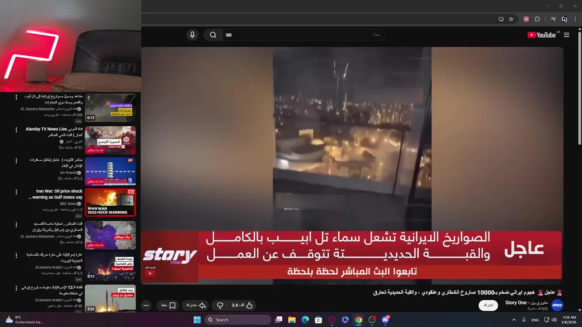
Task: Click the BBC News channel name
Action: click(x=68, y=204)
